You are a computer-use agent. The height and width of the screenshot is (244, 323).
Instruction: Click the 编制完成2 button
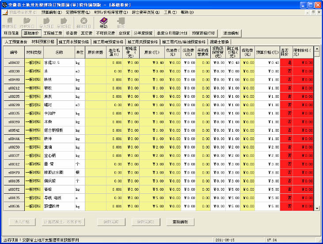(x=146, y=222)
